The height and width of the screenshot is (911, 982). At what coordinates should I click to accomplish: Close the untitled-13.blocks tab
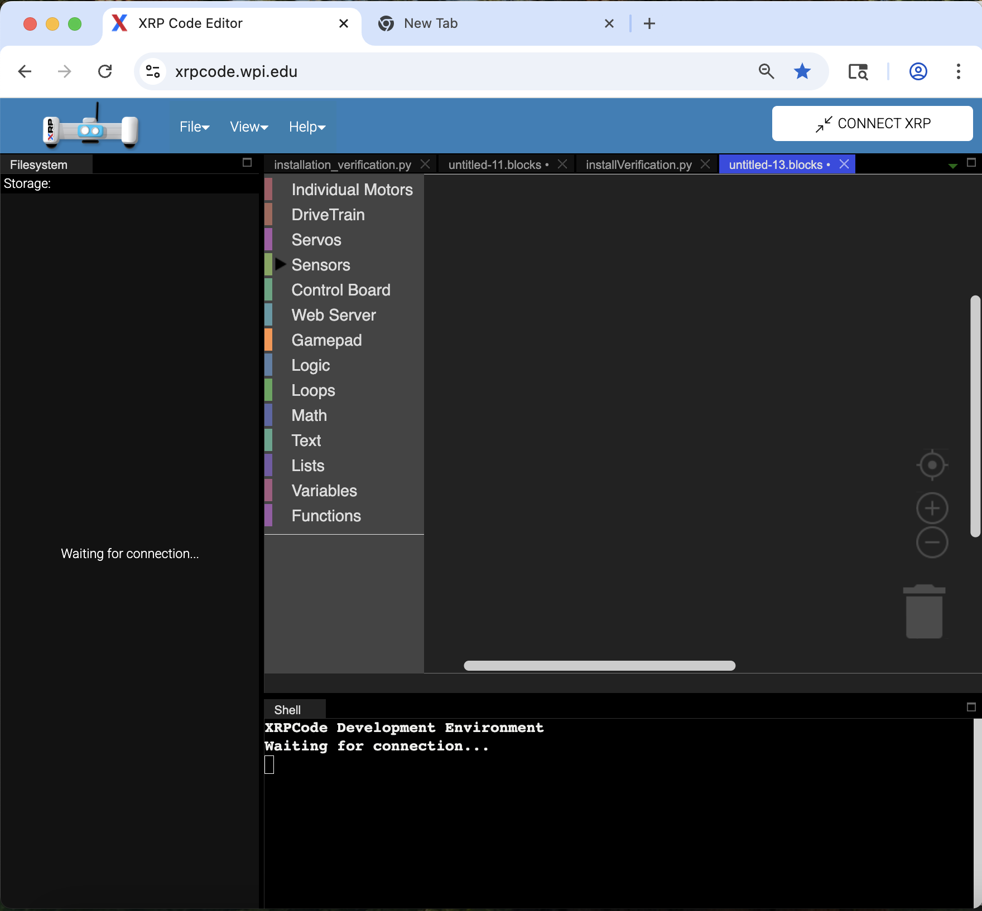(x=844, y=164)
